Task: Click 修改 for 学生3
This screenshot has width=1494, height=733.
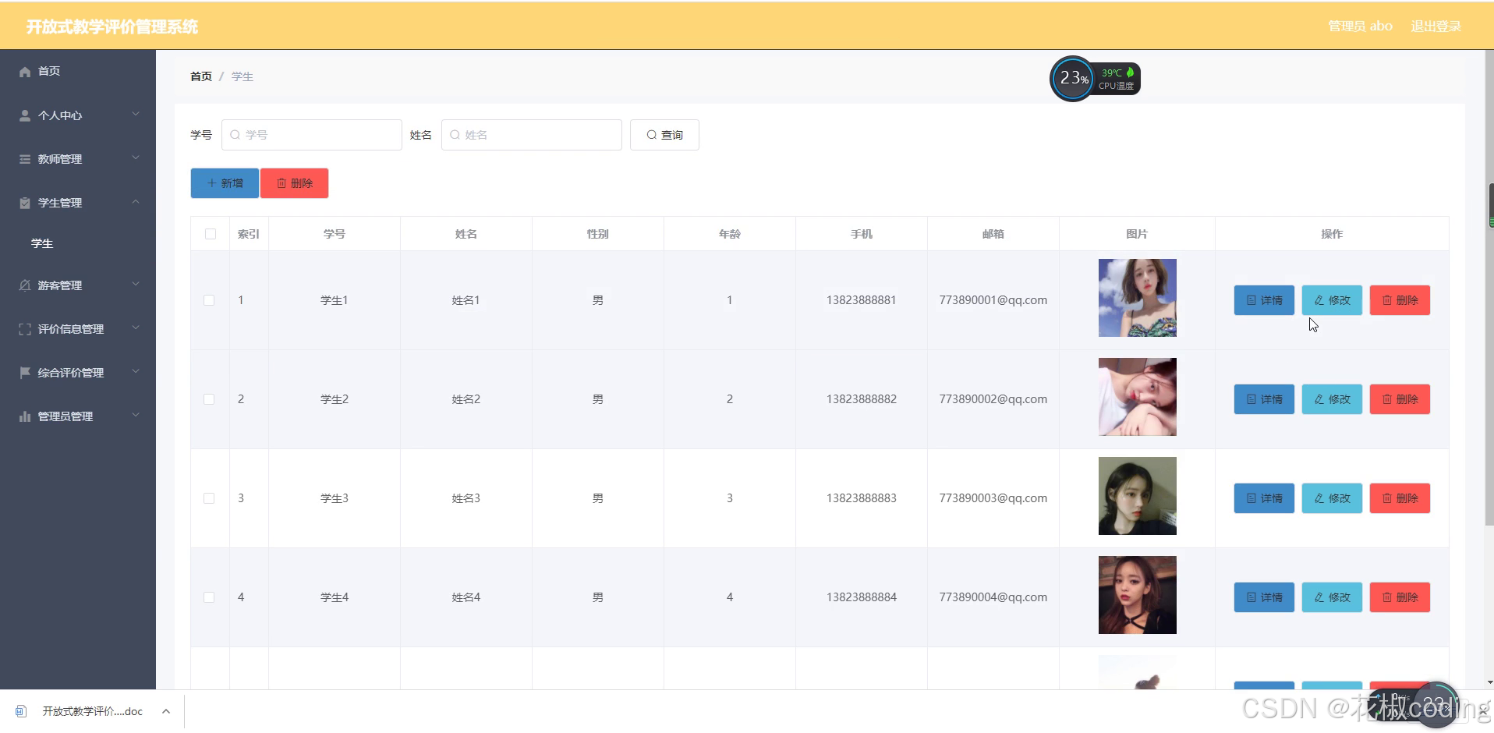Action: pos(1332,498)
